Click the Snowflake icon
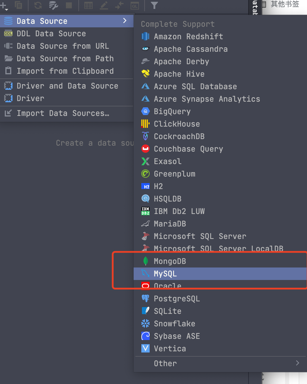The image size is (307, 384). click(x=145, y=323)
